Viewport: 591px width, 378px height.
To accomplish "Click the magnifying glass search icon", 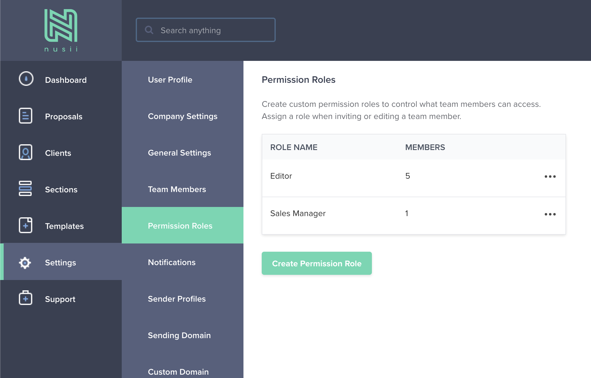I will point(149,30).
